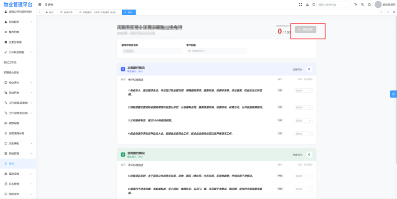The image size is (397, 199).
Task: Click the search magnifier icon
Action: (314, 5)
